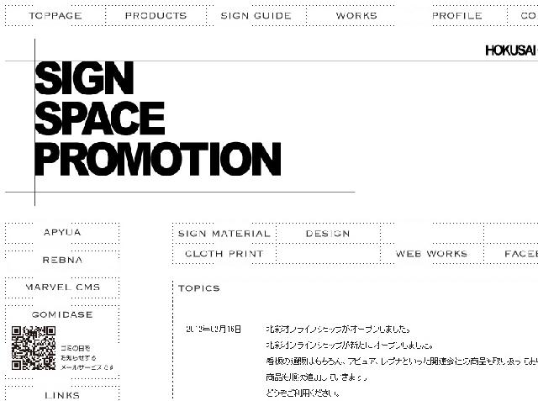Go to MARVEL CMS in sidebar
Viewport: 538px width, 401px height.
(x=62, y=288)
